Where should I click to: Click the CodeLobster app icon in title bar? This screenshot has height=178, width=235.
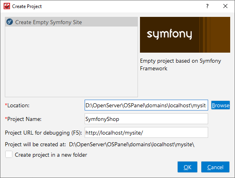[7, 6]
